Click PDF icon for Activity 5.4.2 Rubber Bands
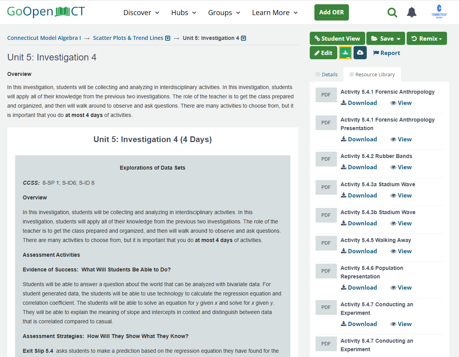This screenshot has width=459, height=357. click(x=326, y=159)
